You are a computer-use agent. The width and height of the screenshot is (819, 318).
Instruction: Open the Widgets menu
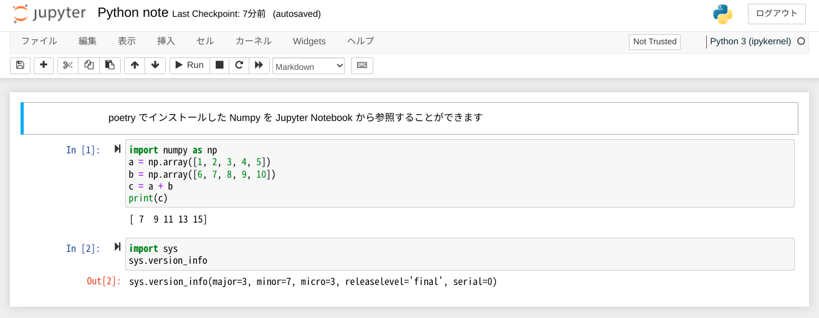(x=309, y=41)
